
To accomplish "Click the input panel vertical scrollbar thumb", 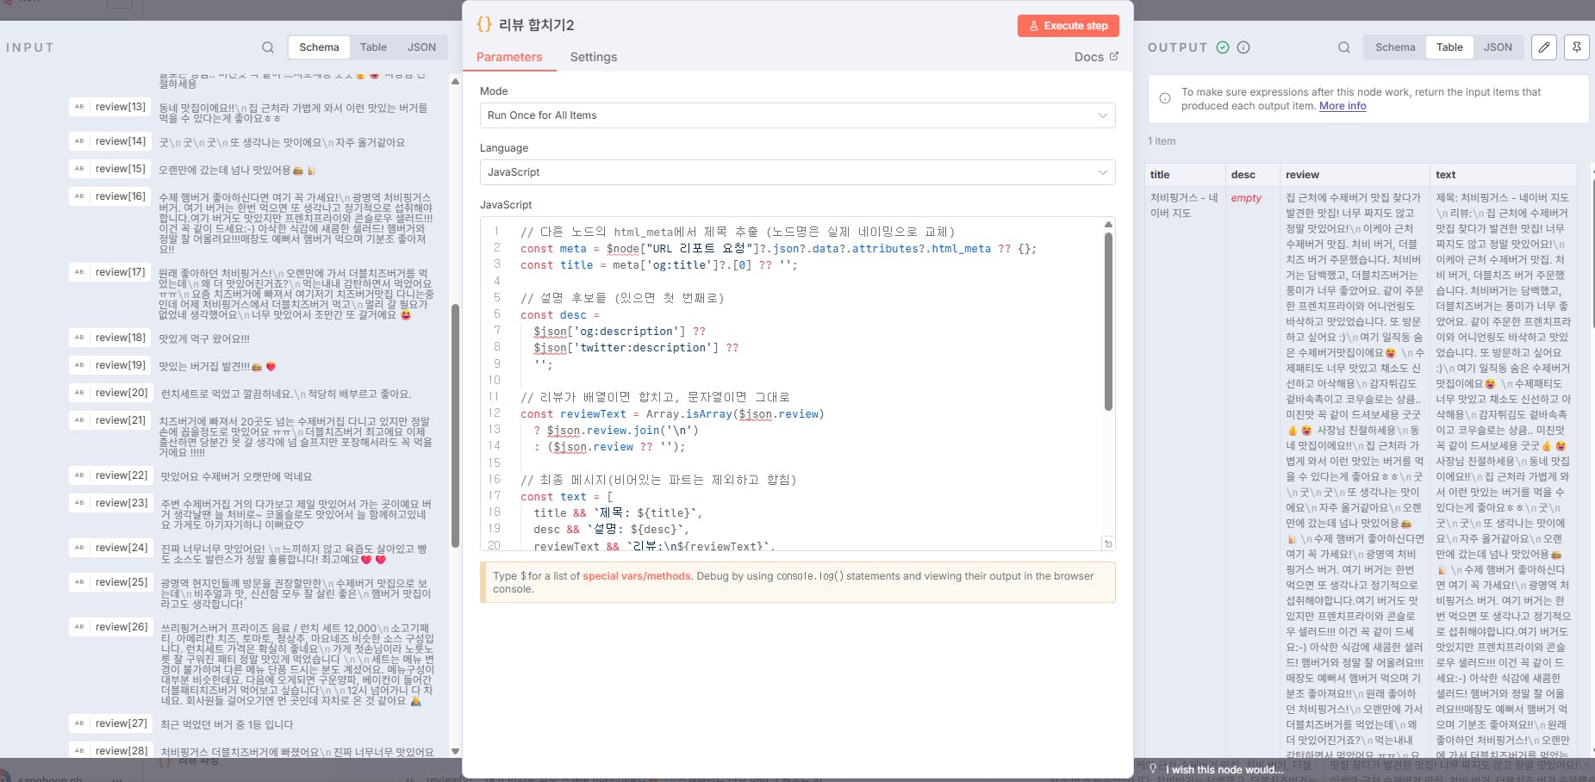I will click(x=455, y=426).
